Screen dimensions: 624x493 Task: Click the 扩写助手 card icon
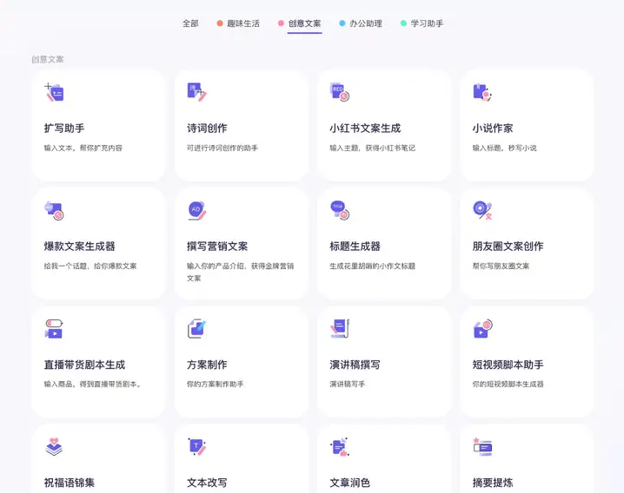(x=55, y=92)
